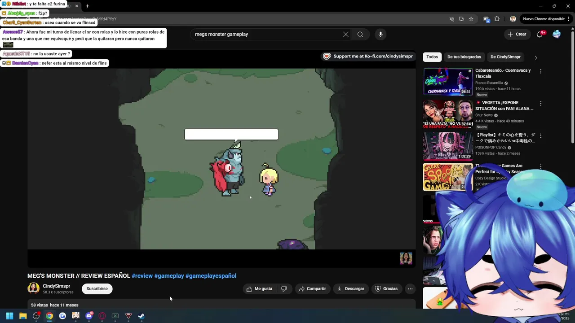Image resolution: width=575 pixels, height=323 pixels.
Task: Open options for VEGETTA video
Action: pos(541,104)
